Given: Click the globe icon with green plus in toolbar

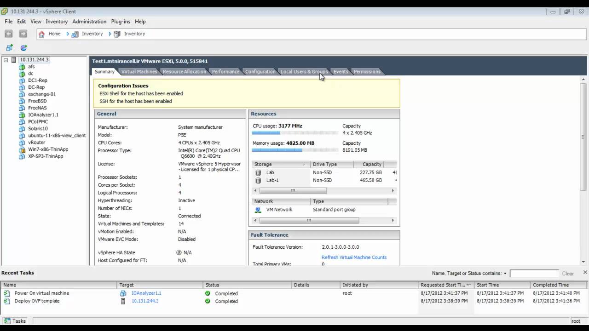Looking at the screenshot, I should 23,48.
